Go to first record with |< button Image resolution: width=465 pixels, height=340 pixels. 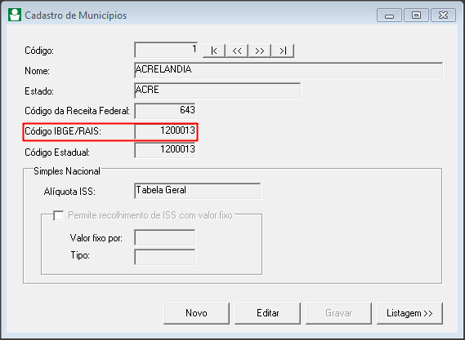coord(214,51)
